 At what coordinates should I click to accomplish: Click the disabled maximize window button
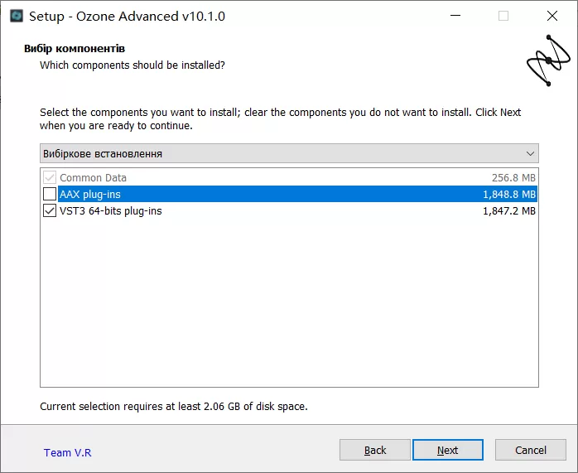click(x=503, y=16)
